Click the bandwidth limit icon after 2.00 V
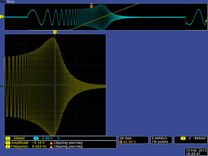 [58, 138]
